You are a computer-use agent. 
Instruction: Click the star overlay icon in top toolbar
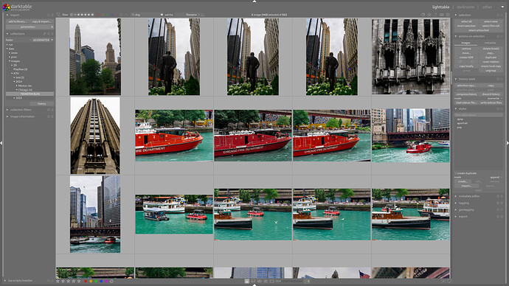429,15
